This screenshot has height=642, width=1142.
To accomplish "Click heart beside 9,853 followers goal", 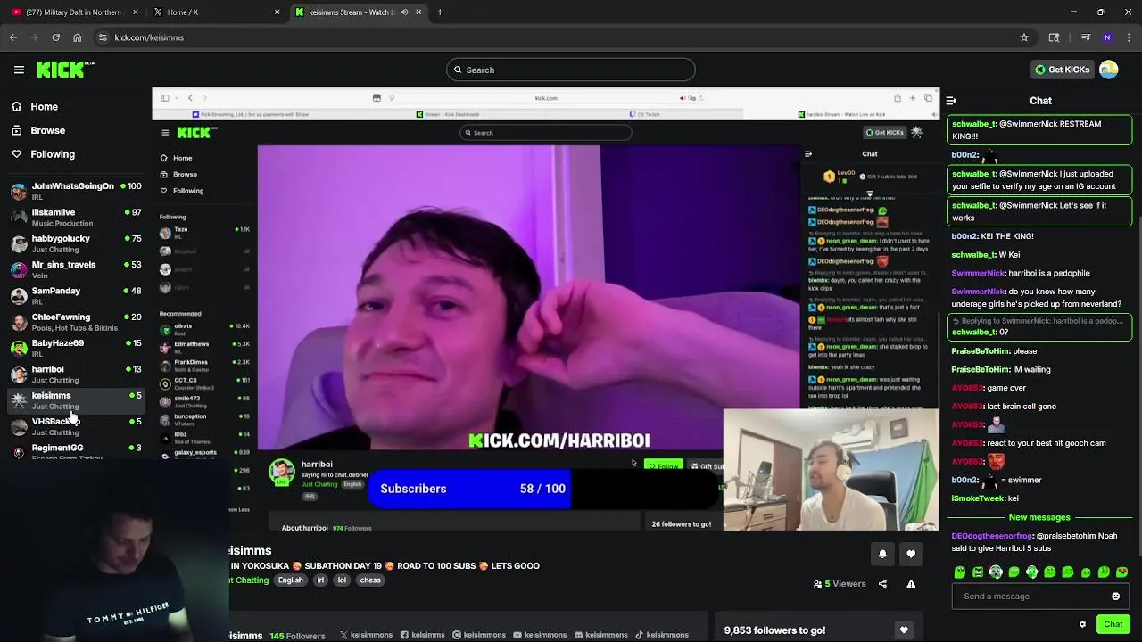I will click(904, 630).
